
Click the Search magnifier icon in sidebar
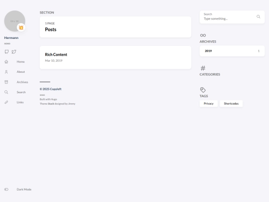pos(6,92)
